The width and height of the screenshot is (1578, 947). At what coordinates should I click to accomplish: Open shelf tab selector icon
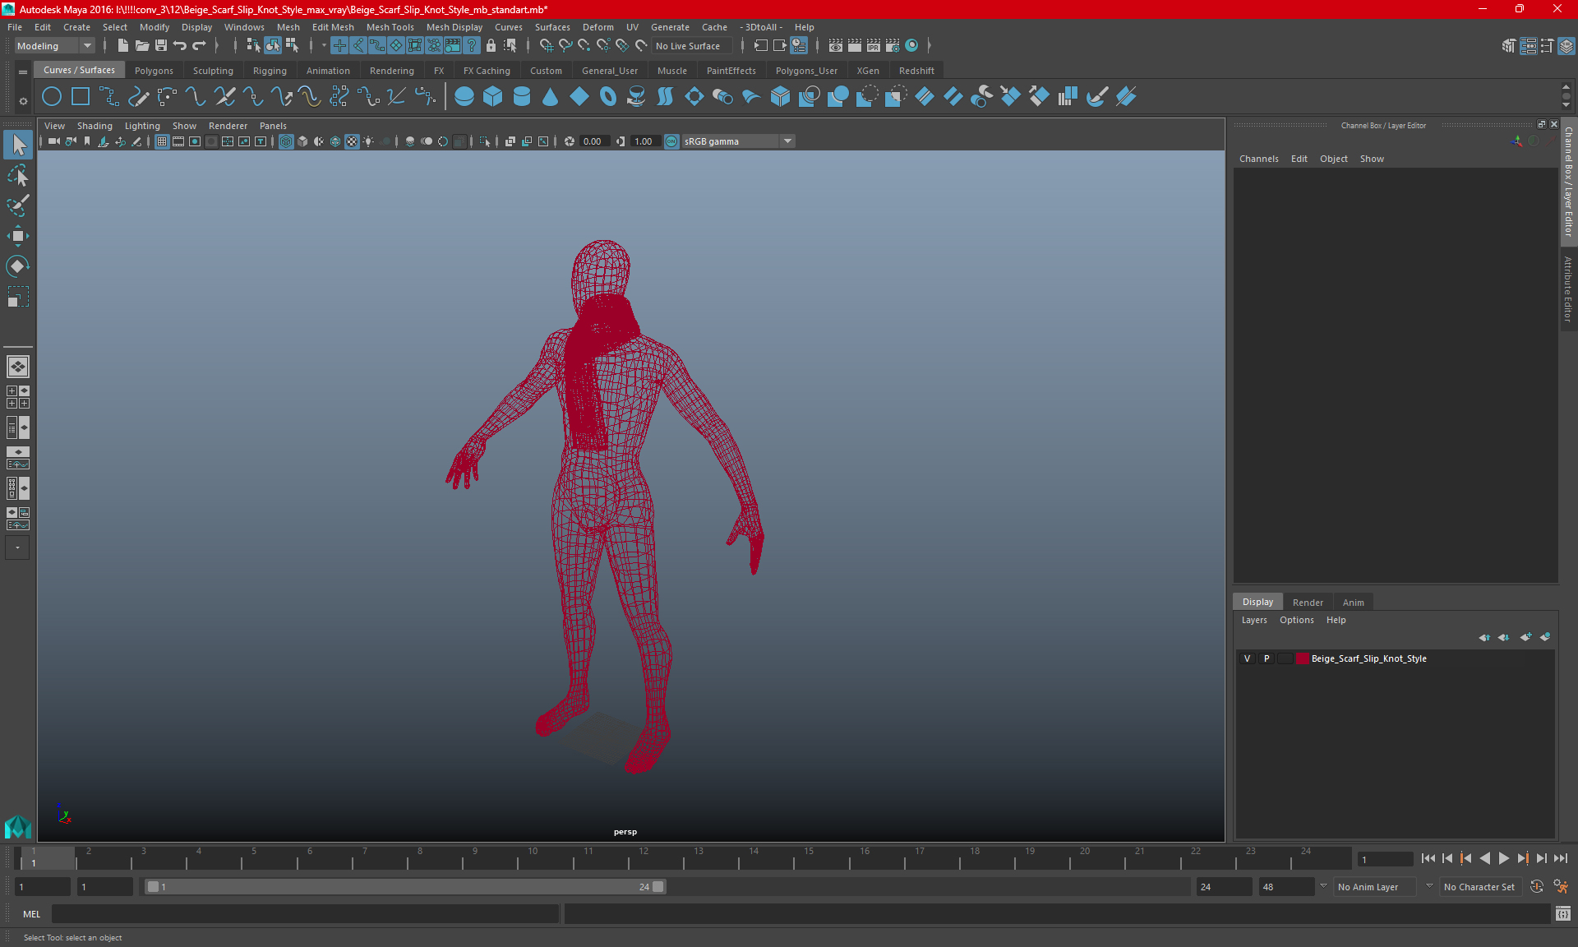point(23,72)
